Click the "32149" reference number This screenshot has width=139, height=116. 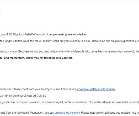coord(4,96)
